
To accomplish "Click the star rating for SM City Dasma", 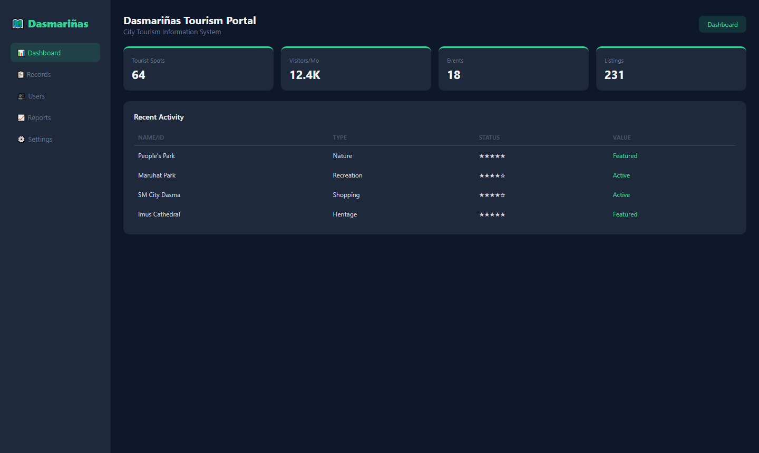I will coord(492,195).
